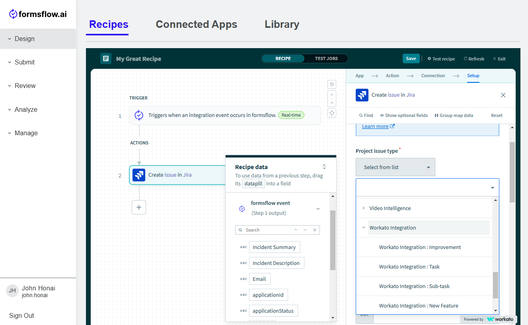Click the recipe document icon beside My Great Recipe
Viewport: 528px width, 325px height.
[x=106, y=58]
